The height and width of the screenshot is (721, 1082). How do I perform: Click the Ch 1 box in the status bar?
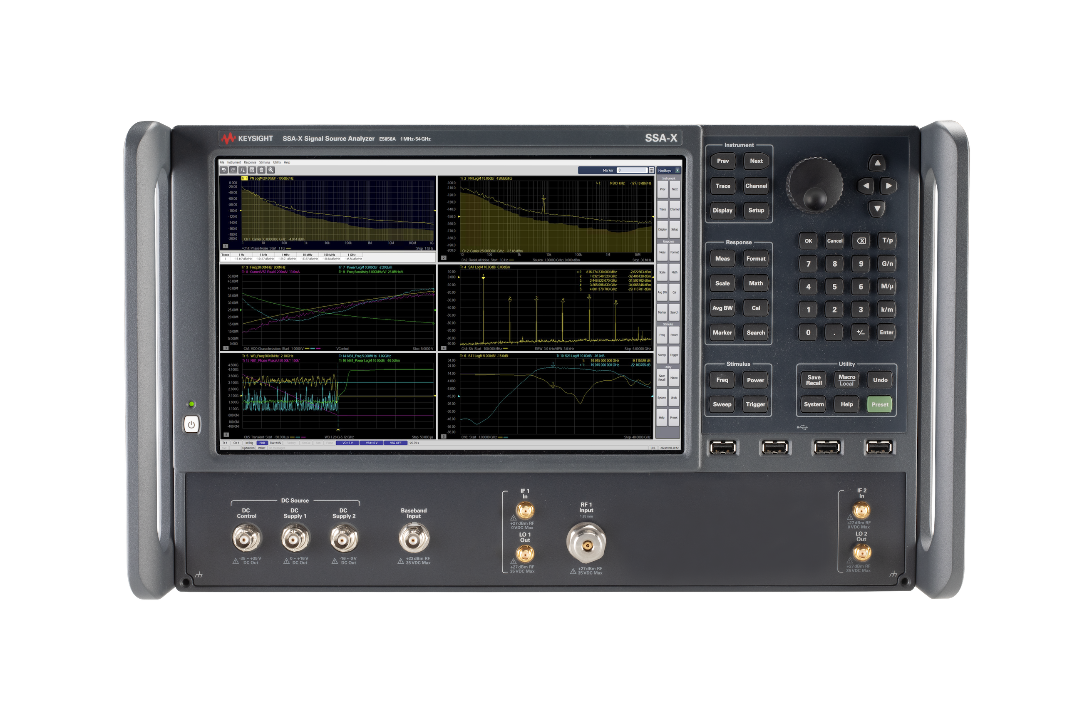coord(236,443)
